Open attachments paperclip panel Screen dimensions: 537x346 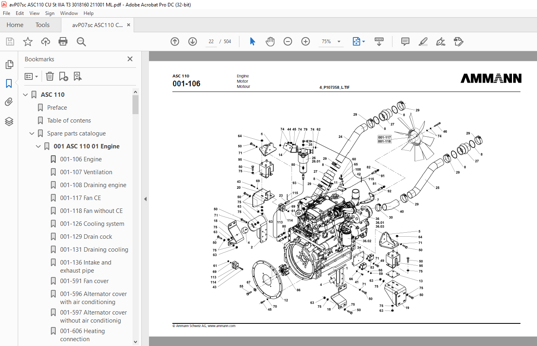[9, 102]
